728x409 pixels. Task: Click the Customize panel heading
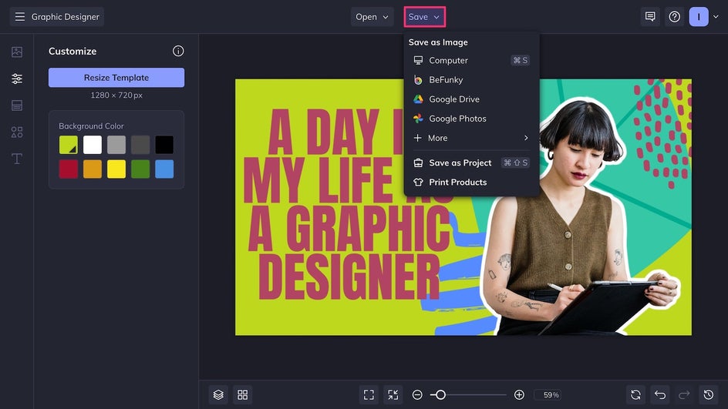[72, 51]
